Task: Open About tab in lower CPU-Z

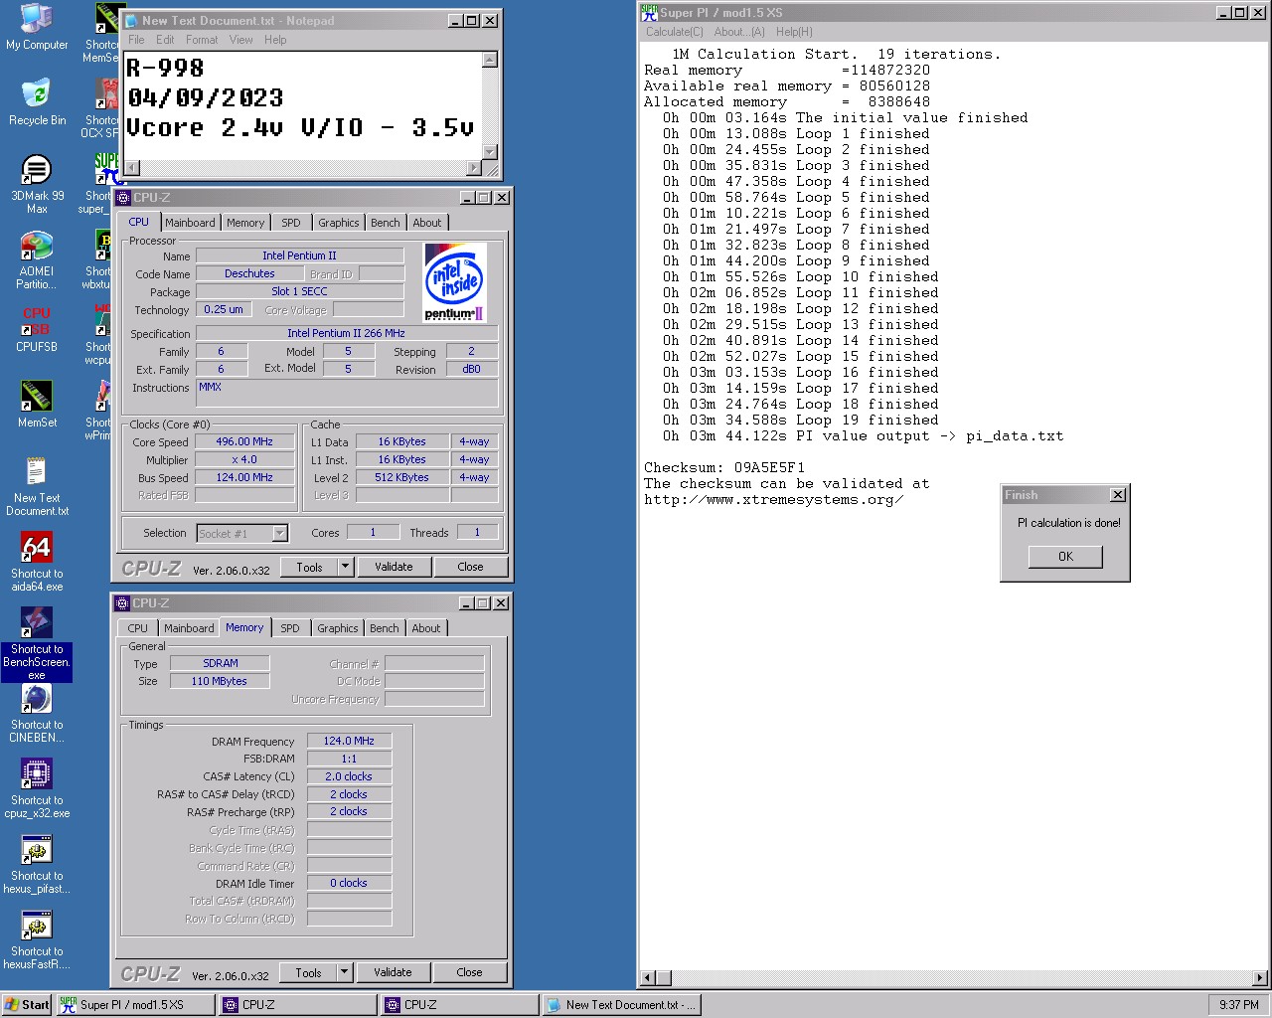Action: (426, 628)
